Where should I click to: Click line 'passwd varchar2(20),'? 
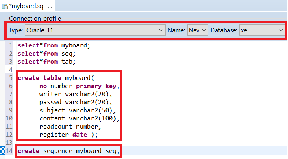[76, 102]
